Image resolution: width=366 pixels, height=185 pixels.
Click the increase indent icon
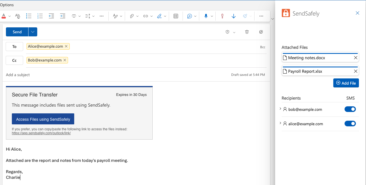tap(62, 16)
